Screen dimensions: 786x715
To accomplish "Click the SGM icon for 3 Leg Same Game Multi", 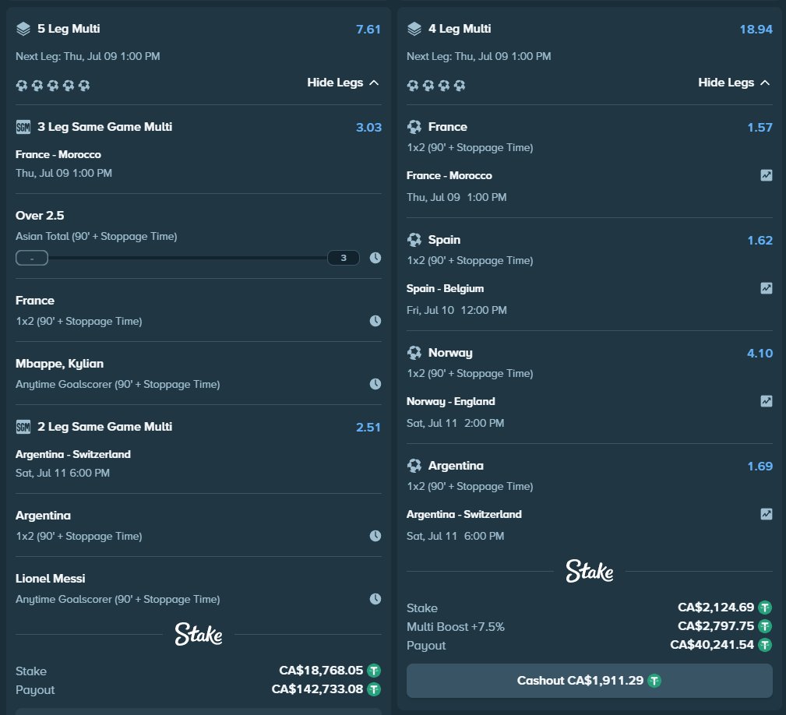I will point(23,127).
